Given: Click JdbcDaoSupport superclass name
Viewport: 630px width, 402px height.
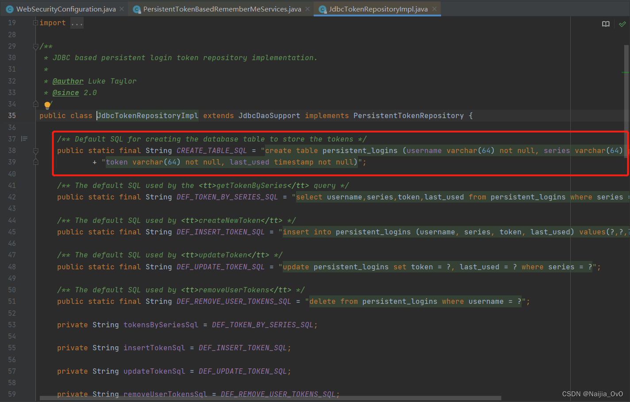Looking at the screenshot, I should (x=269, y=115).
